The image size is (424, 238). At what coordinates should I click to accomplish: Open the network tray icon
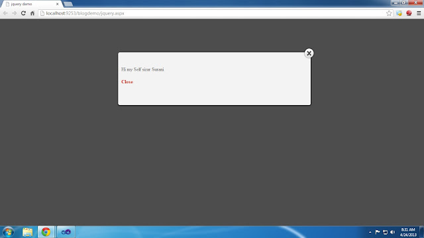click(x=385, y=232)
